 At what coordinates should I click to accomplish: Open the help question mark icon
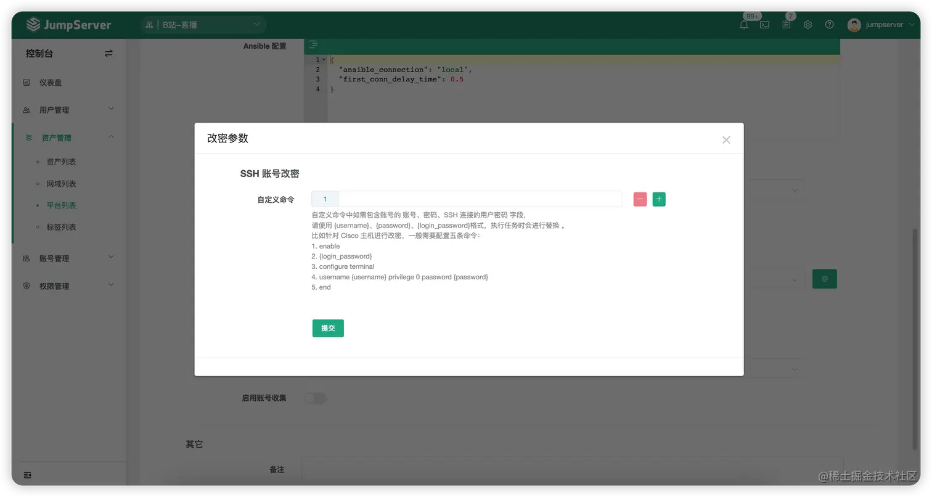(829, 25)
